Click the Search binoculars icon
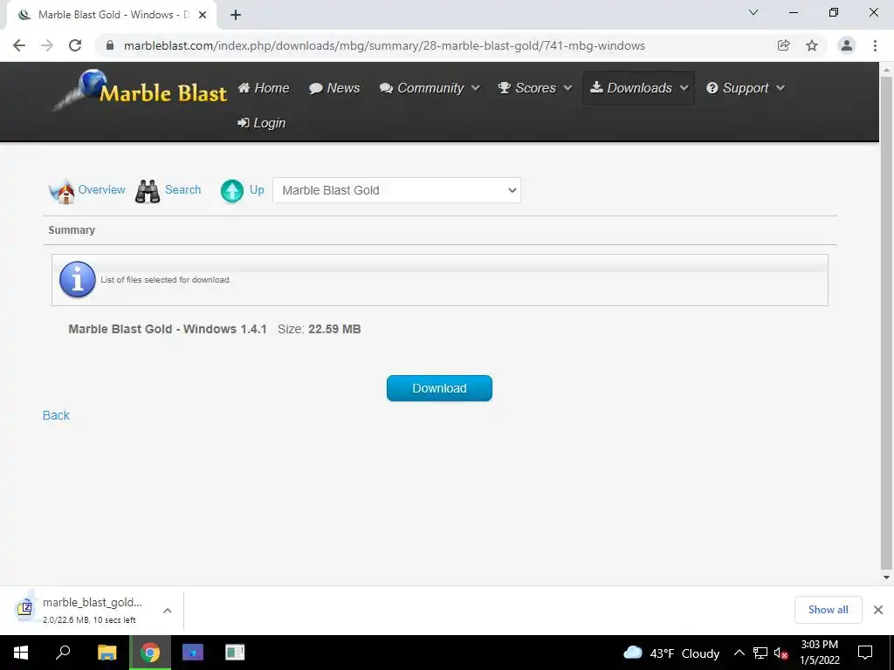Screen dimensions: 894x670 (x=148, y=191)
